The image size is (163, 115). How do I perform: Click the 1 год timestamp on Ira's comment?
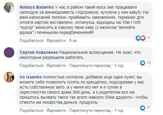[x=119, y=111]
